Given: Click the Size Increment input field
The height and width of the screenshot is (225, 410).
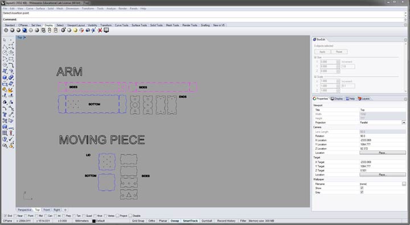Looking at the screenshot, I should pos(348,67).
